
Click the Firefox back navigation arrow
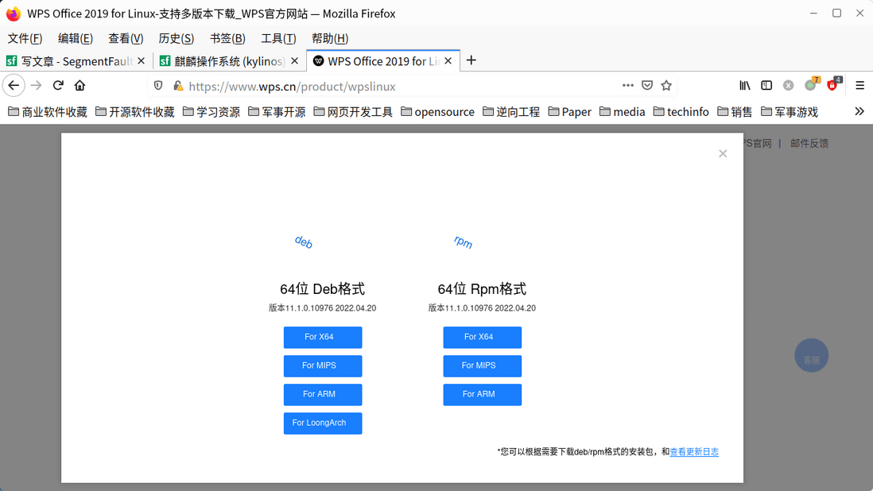(14, 85)
